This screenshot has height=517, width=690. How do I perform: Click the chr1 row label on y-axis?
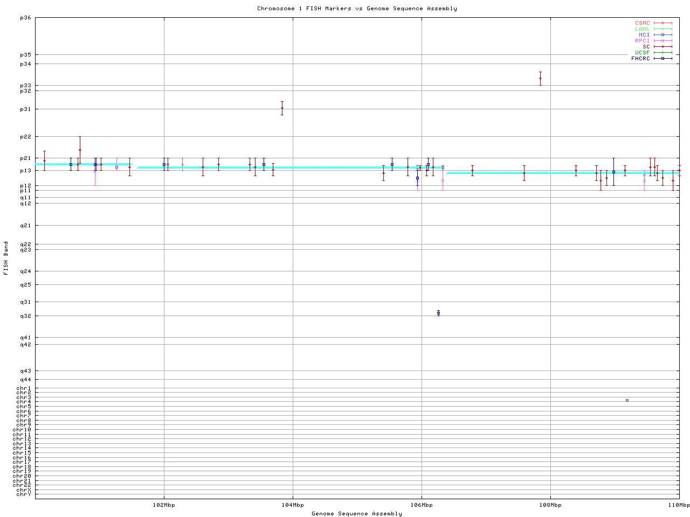[24, 388]
